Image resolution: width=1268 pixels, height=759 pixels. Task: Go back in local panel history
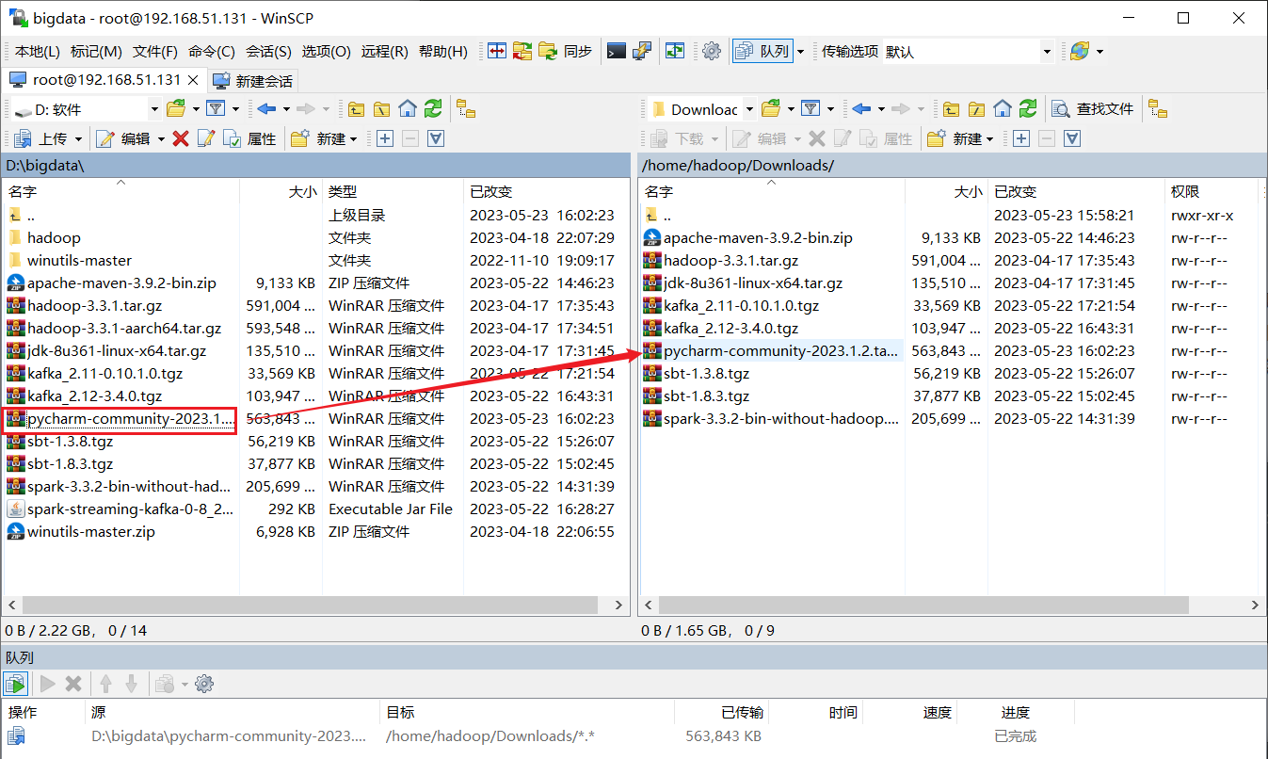tap(266, 109)
